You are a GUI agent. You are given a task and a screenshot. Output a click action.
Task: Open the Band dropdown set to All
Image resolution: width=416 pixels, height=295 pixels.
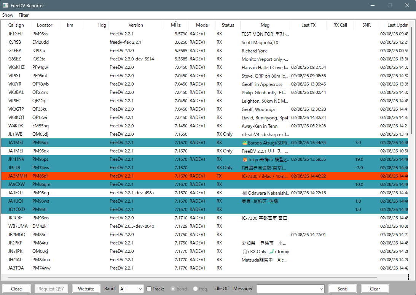[x=131, y=289]
